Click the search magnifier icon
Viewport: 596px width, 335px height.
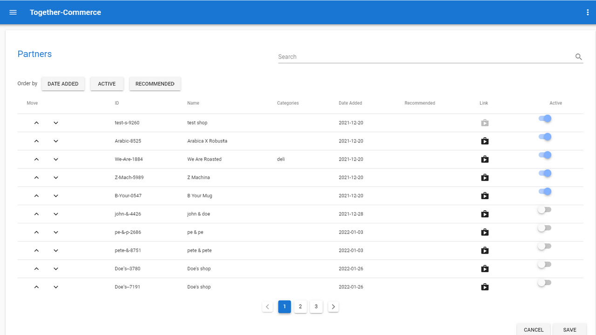click(578, 57)
